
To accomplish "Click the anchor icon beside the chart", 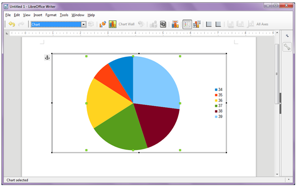I will pyautogui.click(x=47, y=58).
